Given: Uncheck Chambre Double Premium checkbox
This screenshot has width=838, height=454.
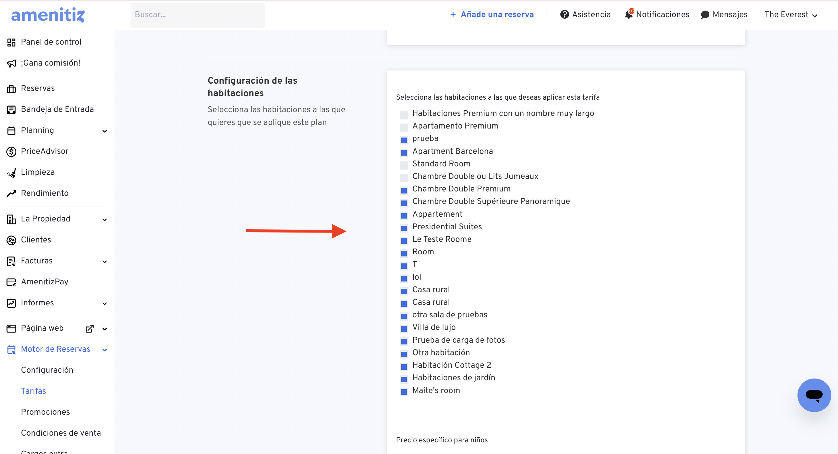Looking at the screenshot, I should point(404,190).
